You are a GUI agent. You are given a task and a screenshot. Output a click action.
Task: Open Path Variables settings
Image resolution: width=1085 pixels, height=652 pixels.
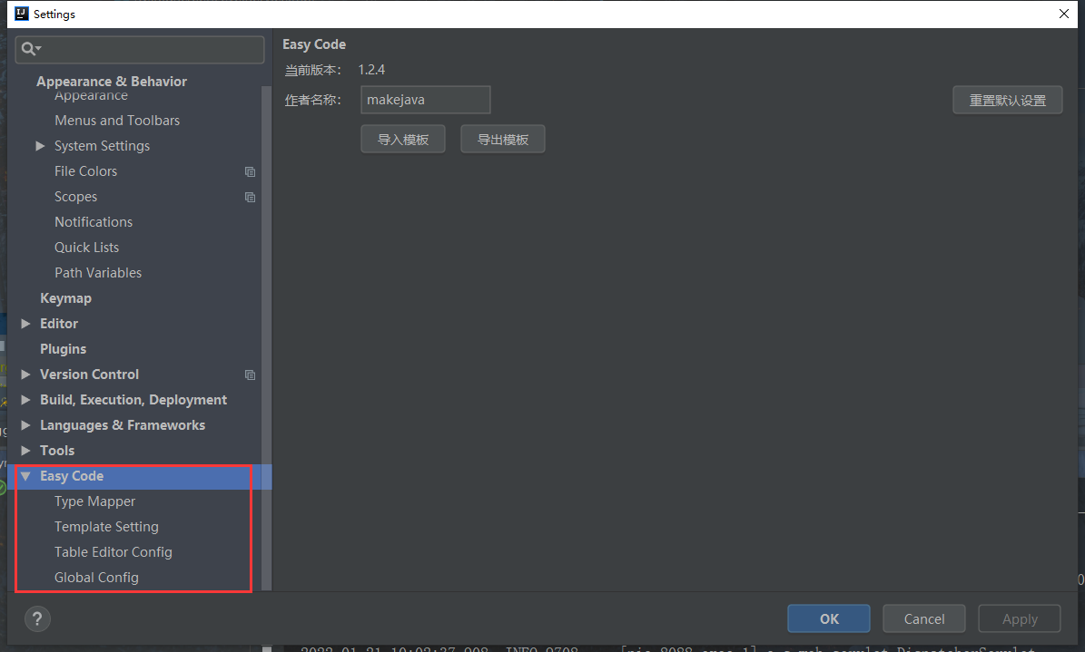point(98,272)
